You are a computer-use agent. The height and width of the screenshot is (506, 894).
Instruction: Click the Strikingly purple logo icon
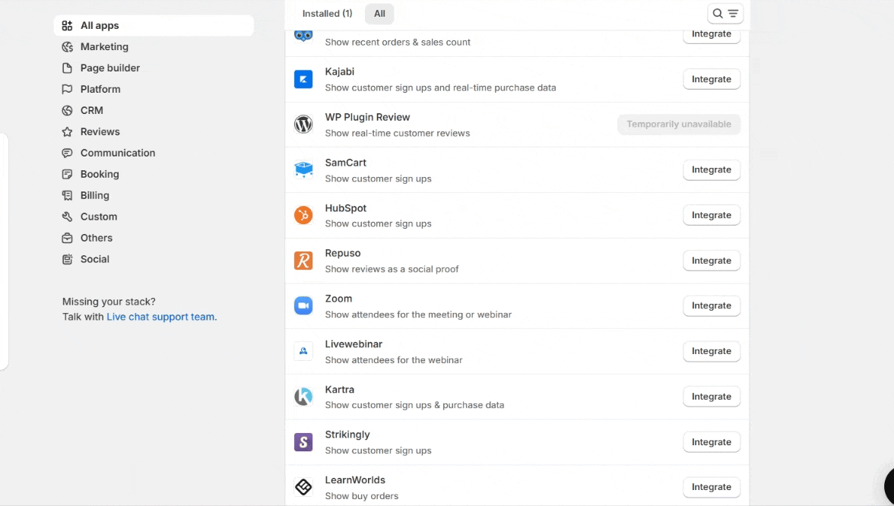coord(303,441)
